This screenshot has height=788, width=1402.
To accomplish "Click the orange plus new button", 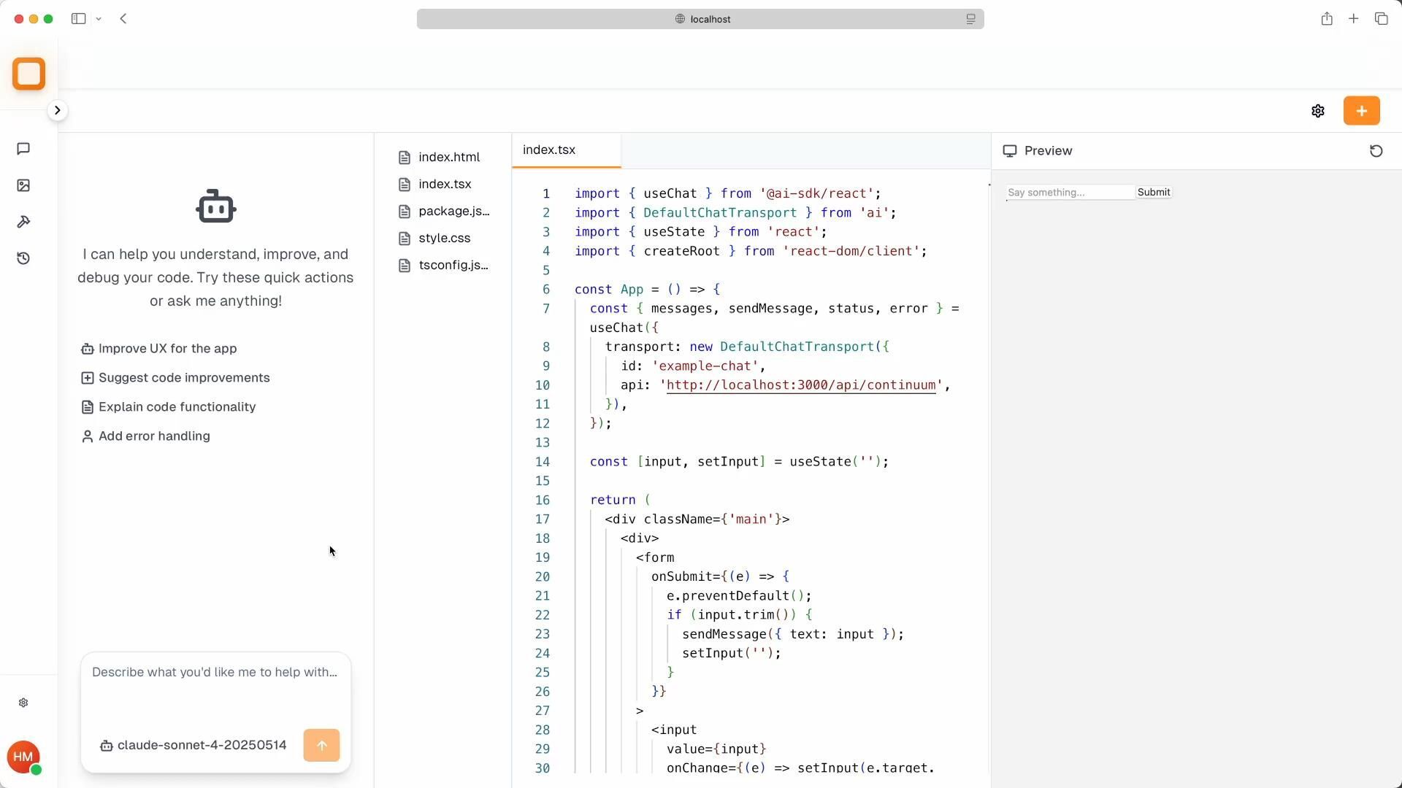I will [x=1361, y=111].
